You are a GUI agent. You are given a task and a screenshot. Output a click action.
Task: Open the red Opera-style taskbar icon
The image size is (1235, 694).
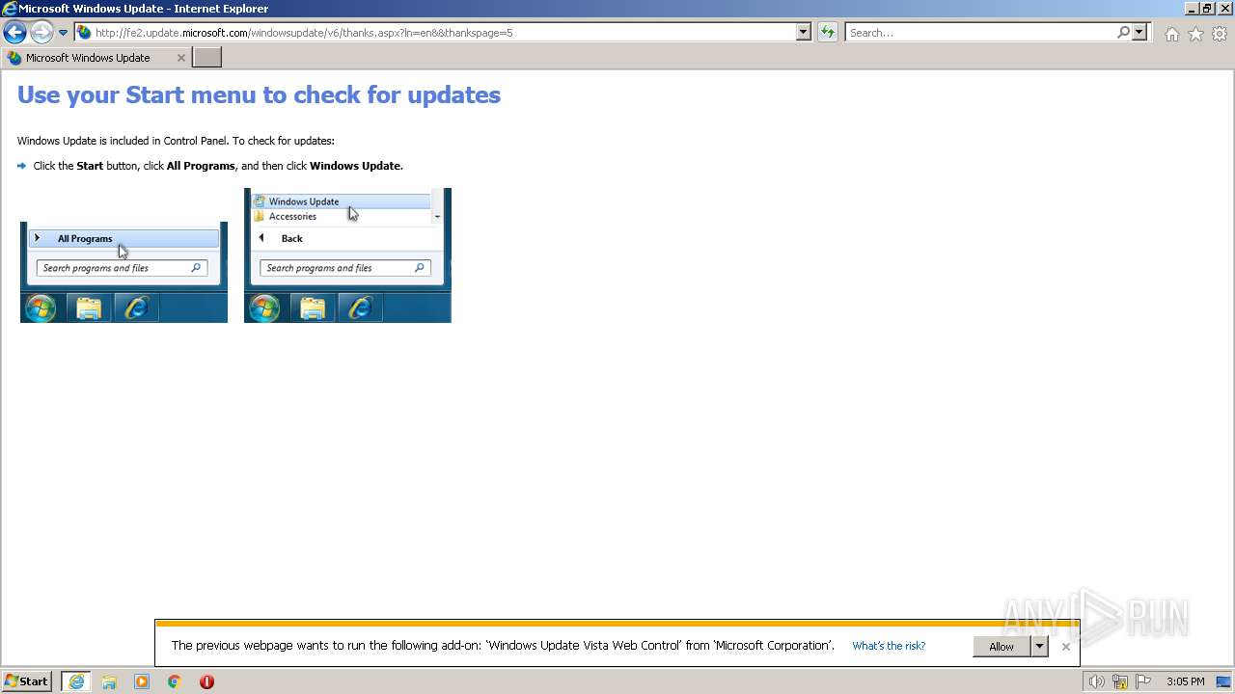[x=206, y=681]
